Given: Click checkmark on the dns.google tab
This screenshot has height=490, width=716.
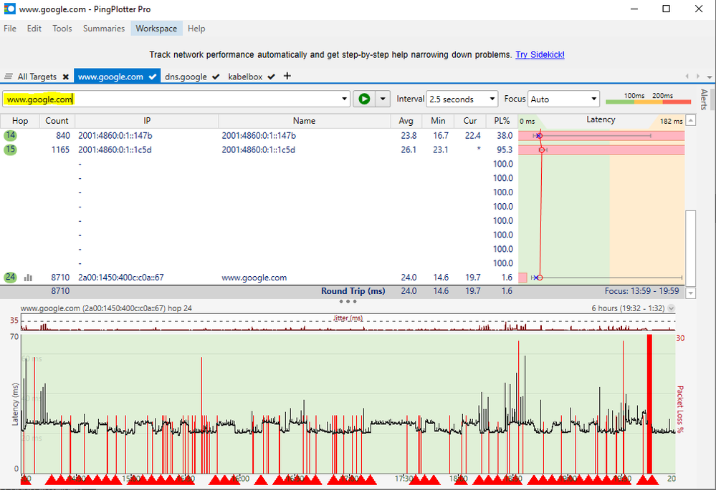Looking at the screenshot, I should pyautogui.click(x=216, y=77).
